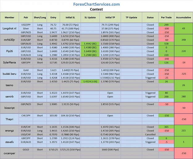This screenshot has height=159, width=193.
Task: Select the Initial SL column header
Action: (70, 17)
